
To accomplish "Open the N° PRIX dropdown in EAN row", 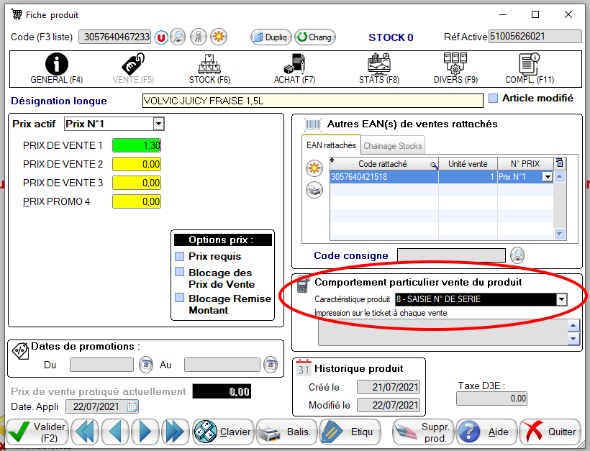I will click(547, 177).
